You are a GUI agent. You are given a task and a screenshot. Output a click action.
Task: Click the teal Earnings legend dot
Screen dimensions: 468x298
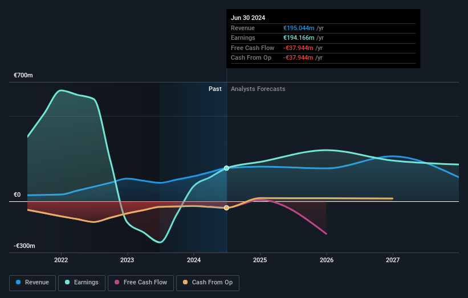[67, 282]
